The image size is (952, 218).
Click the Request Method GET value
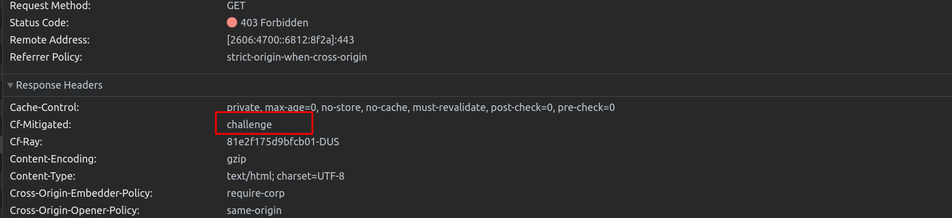click(236, 6)
